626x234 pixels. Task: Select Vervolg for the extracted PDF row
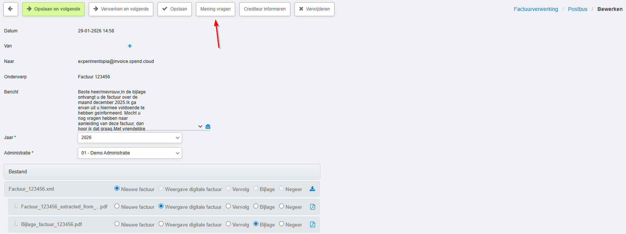click(x=228, y=206)
